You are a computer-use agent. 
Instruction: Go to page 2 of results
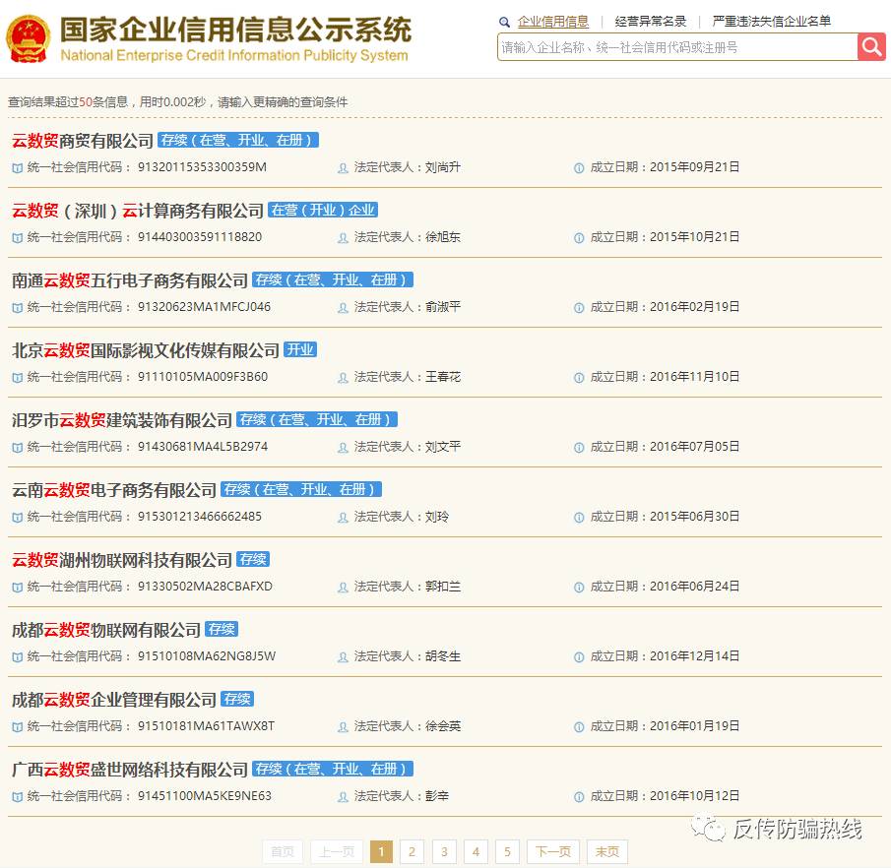pyautogui.click(x=412, y=851)
